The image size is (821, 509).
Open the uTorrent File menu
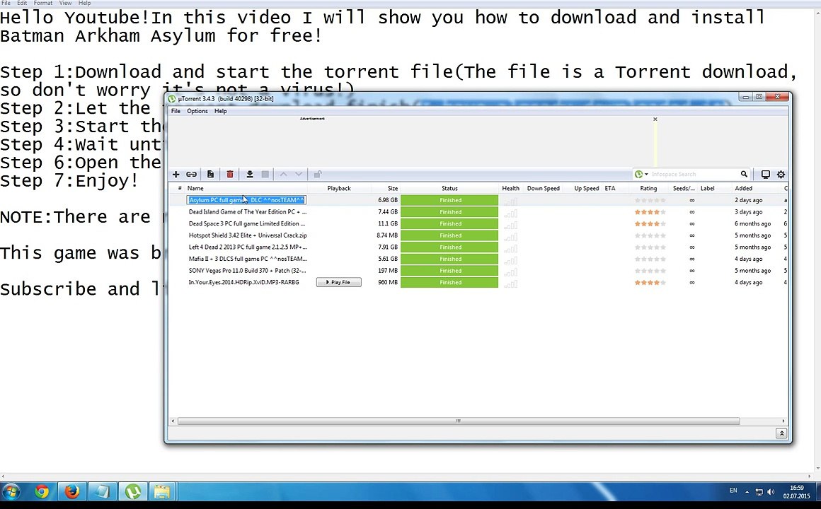coord(176,111)
